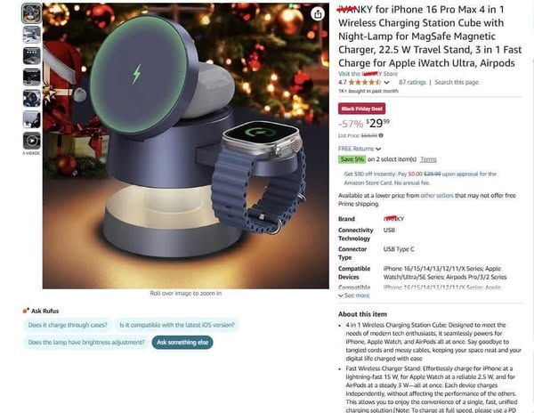Select the second product thumbnail
Viewport: 534px width, 413px height.
click(x=32, y=35)
